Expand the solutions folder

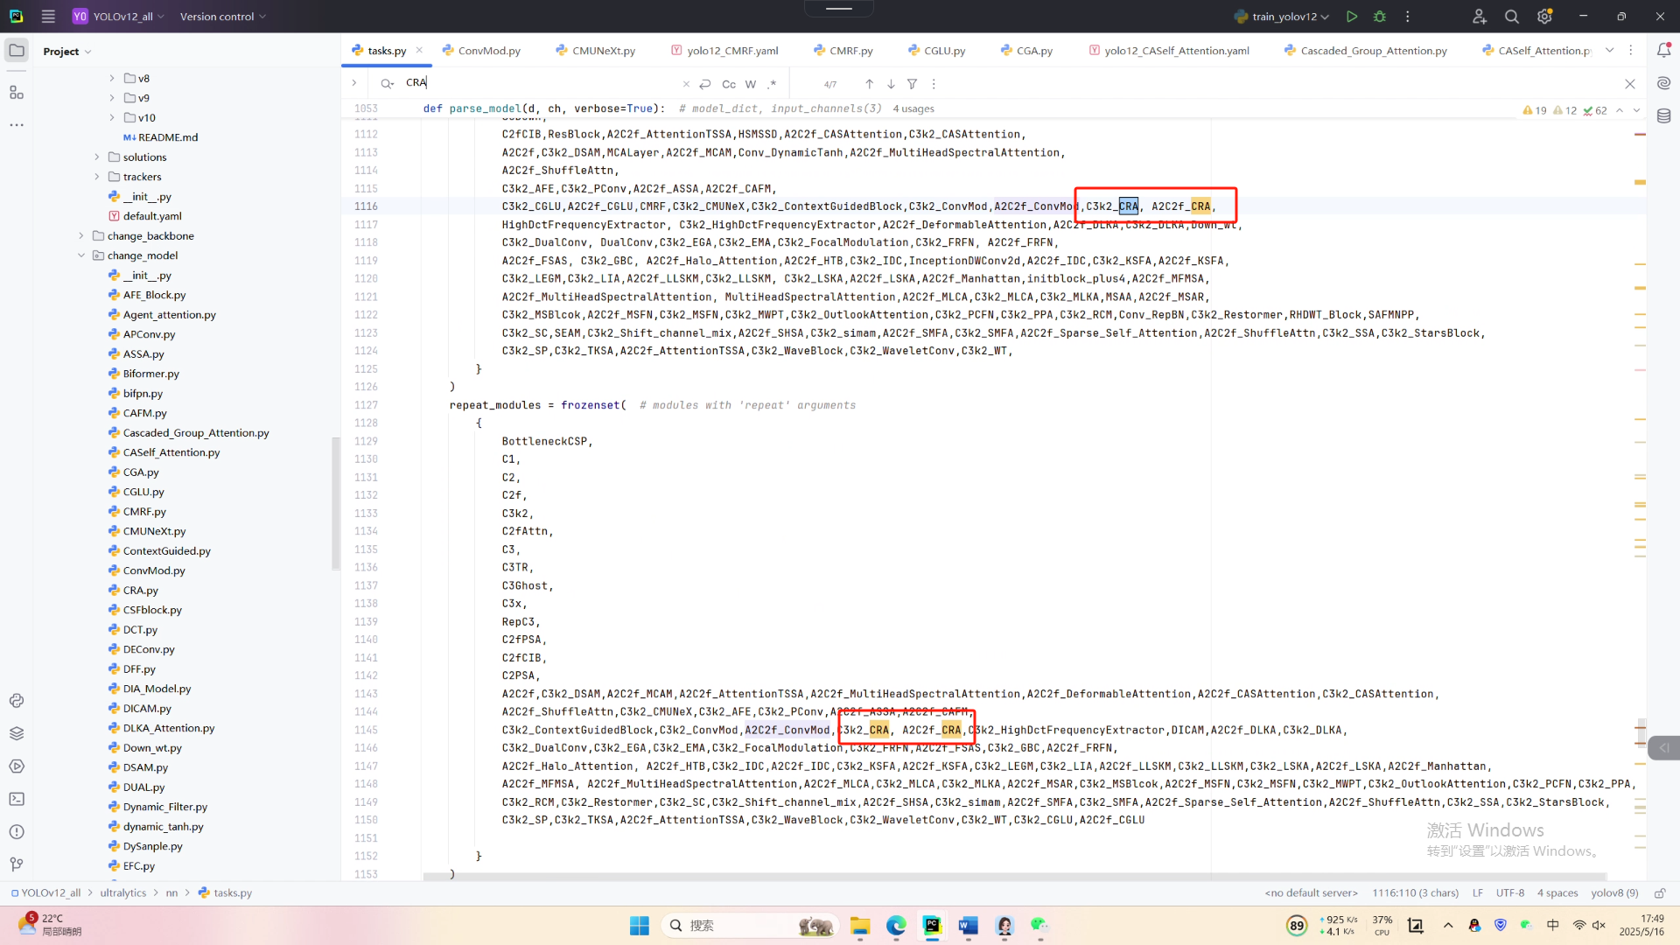click(x=97, y=157)
